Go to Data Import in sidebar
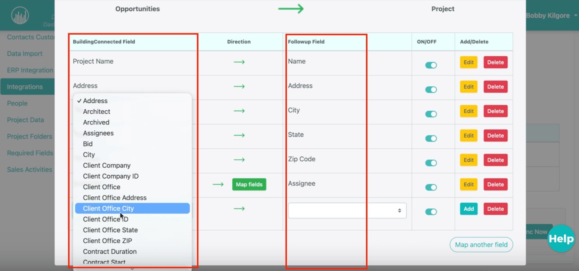The width and height of the screenshot is (579, 271). tap(25, 54)
